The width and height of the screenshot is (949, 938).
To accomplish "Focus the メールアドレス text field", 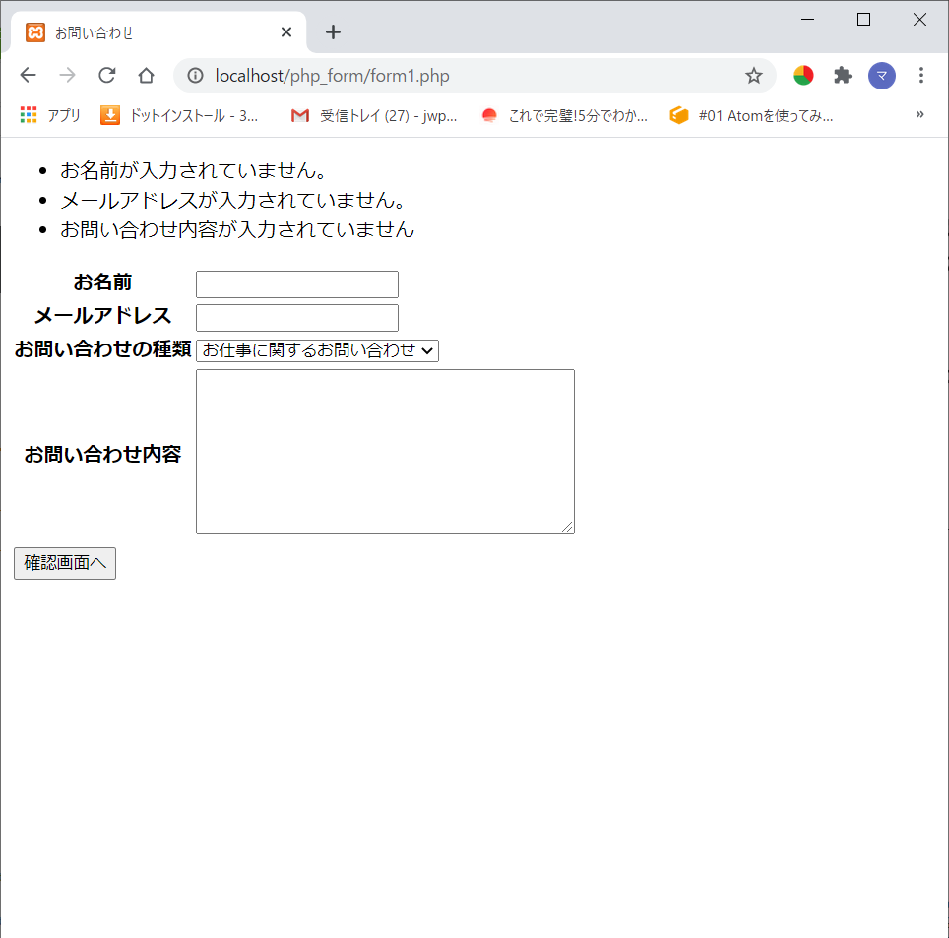I will click(x=297, y=318).
